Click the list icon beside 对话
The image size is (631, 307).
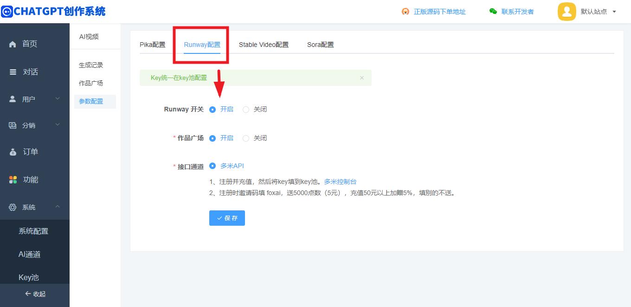13,72
